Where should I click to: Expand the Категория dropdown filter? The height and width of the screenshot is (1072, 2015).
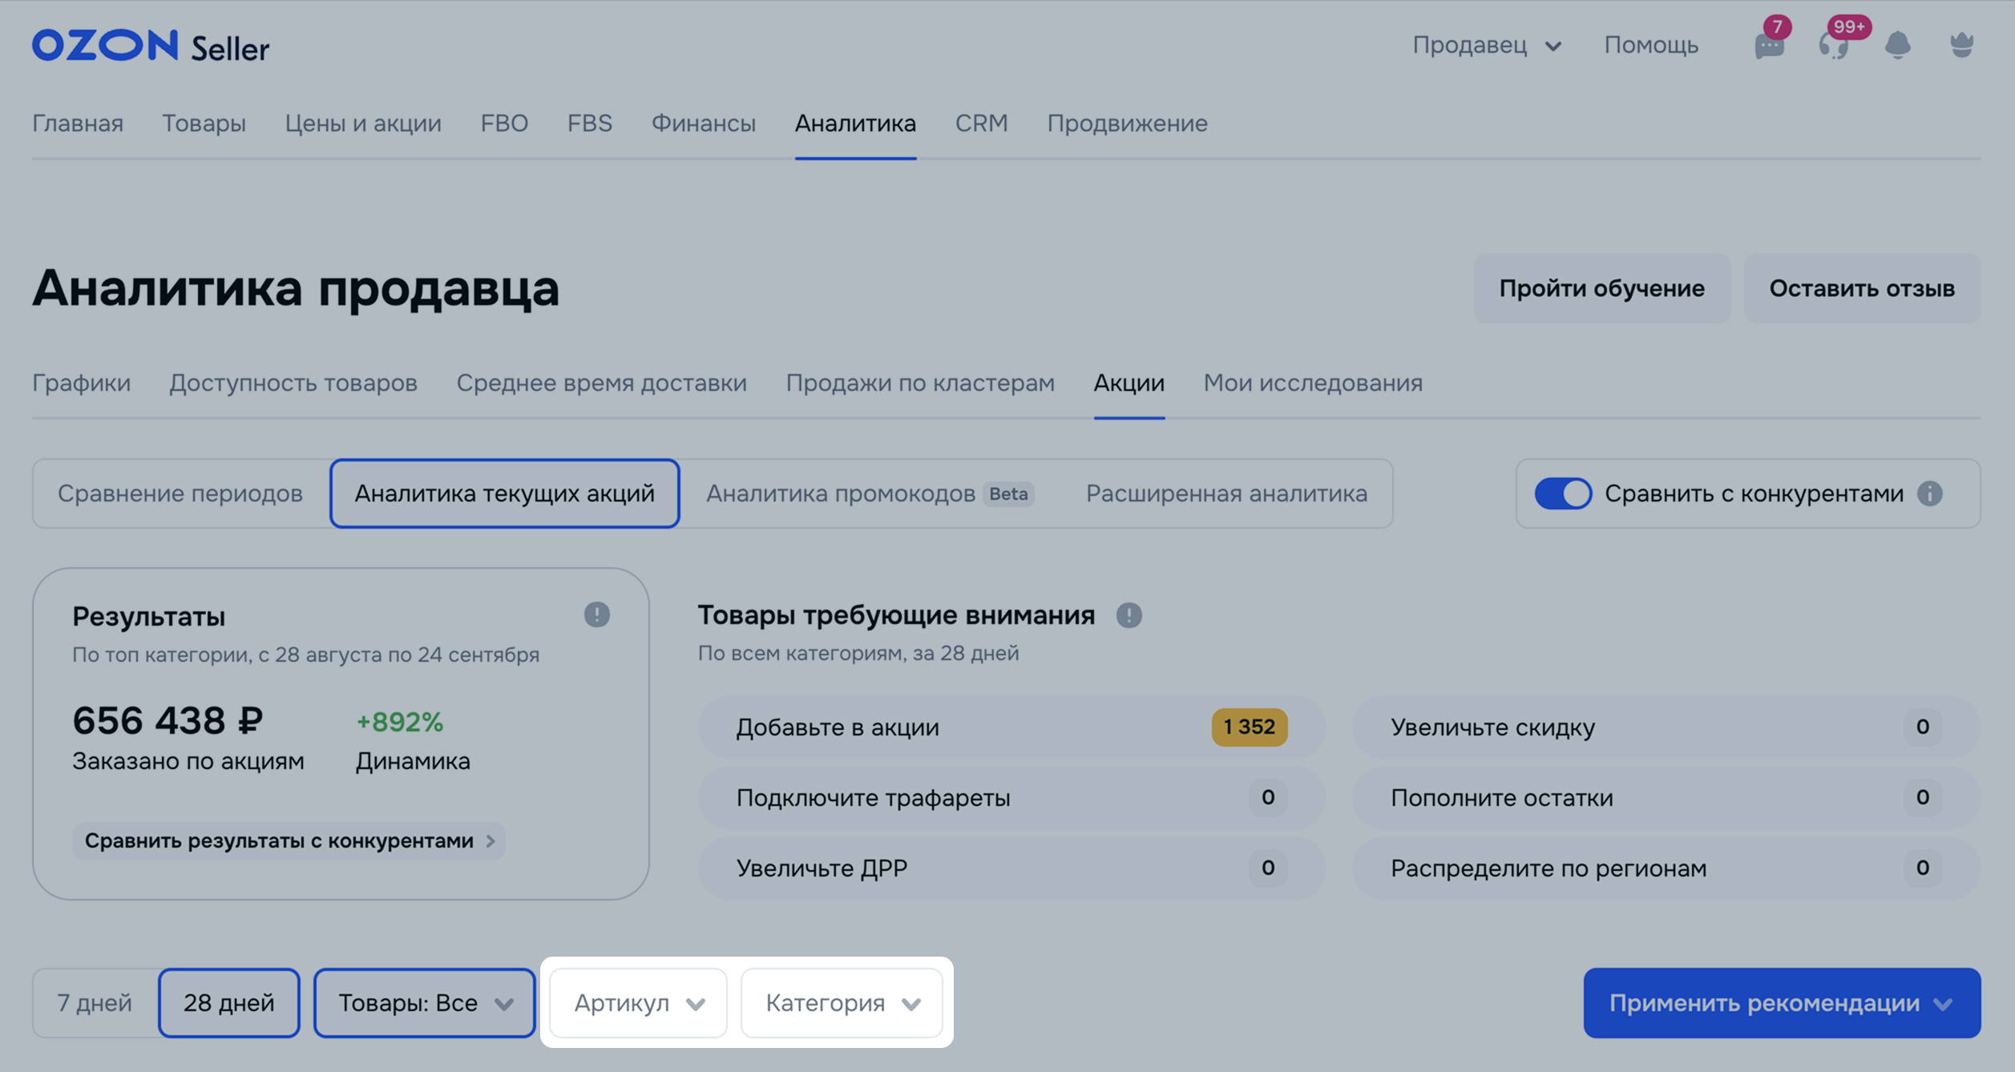[842, 1003]
